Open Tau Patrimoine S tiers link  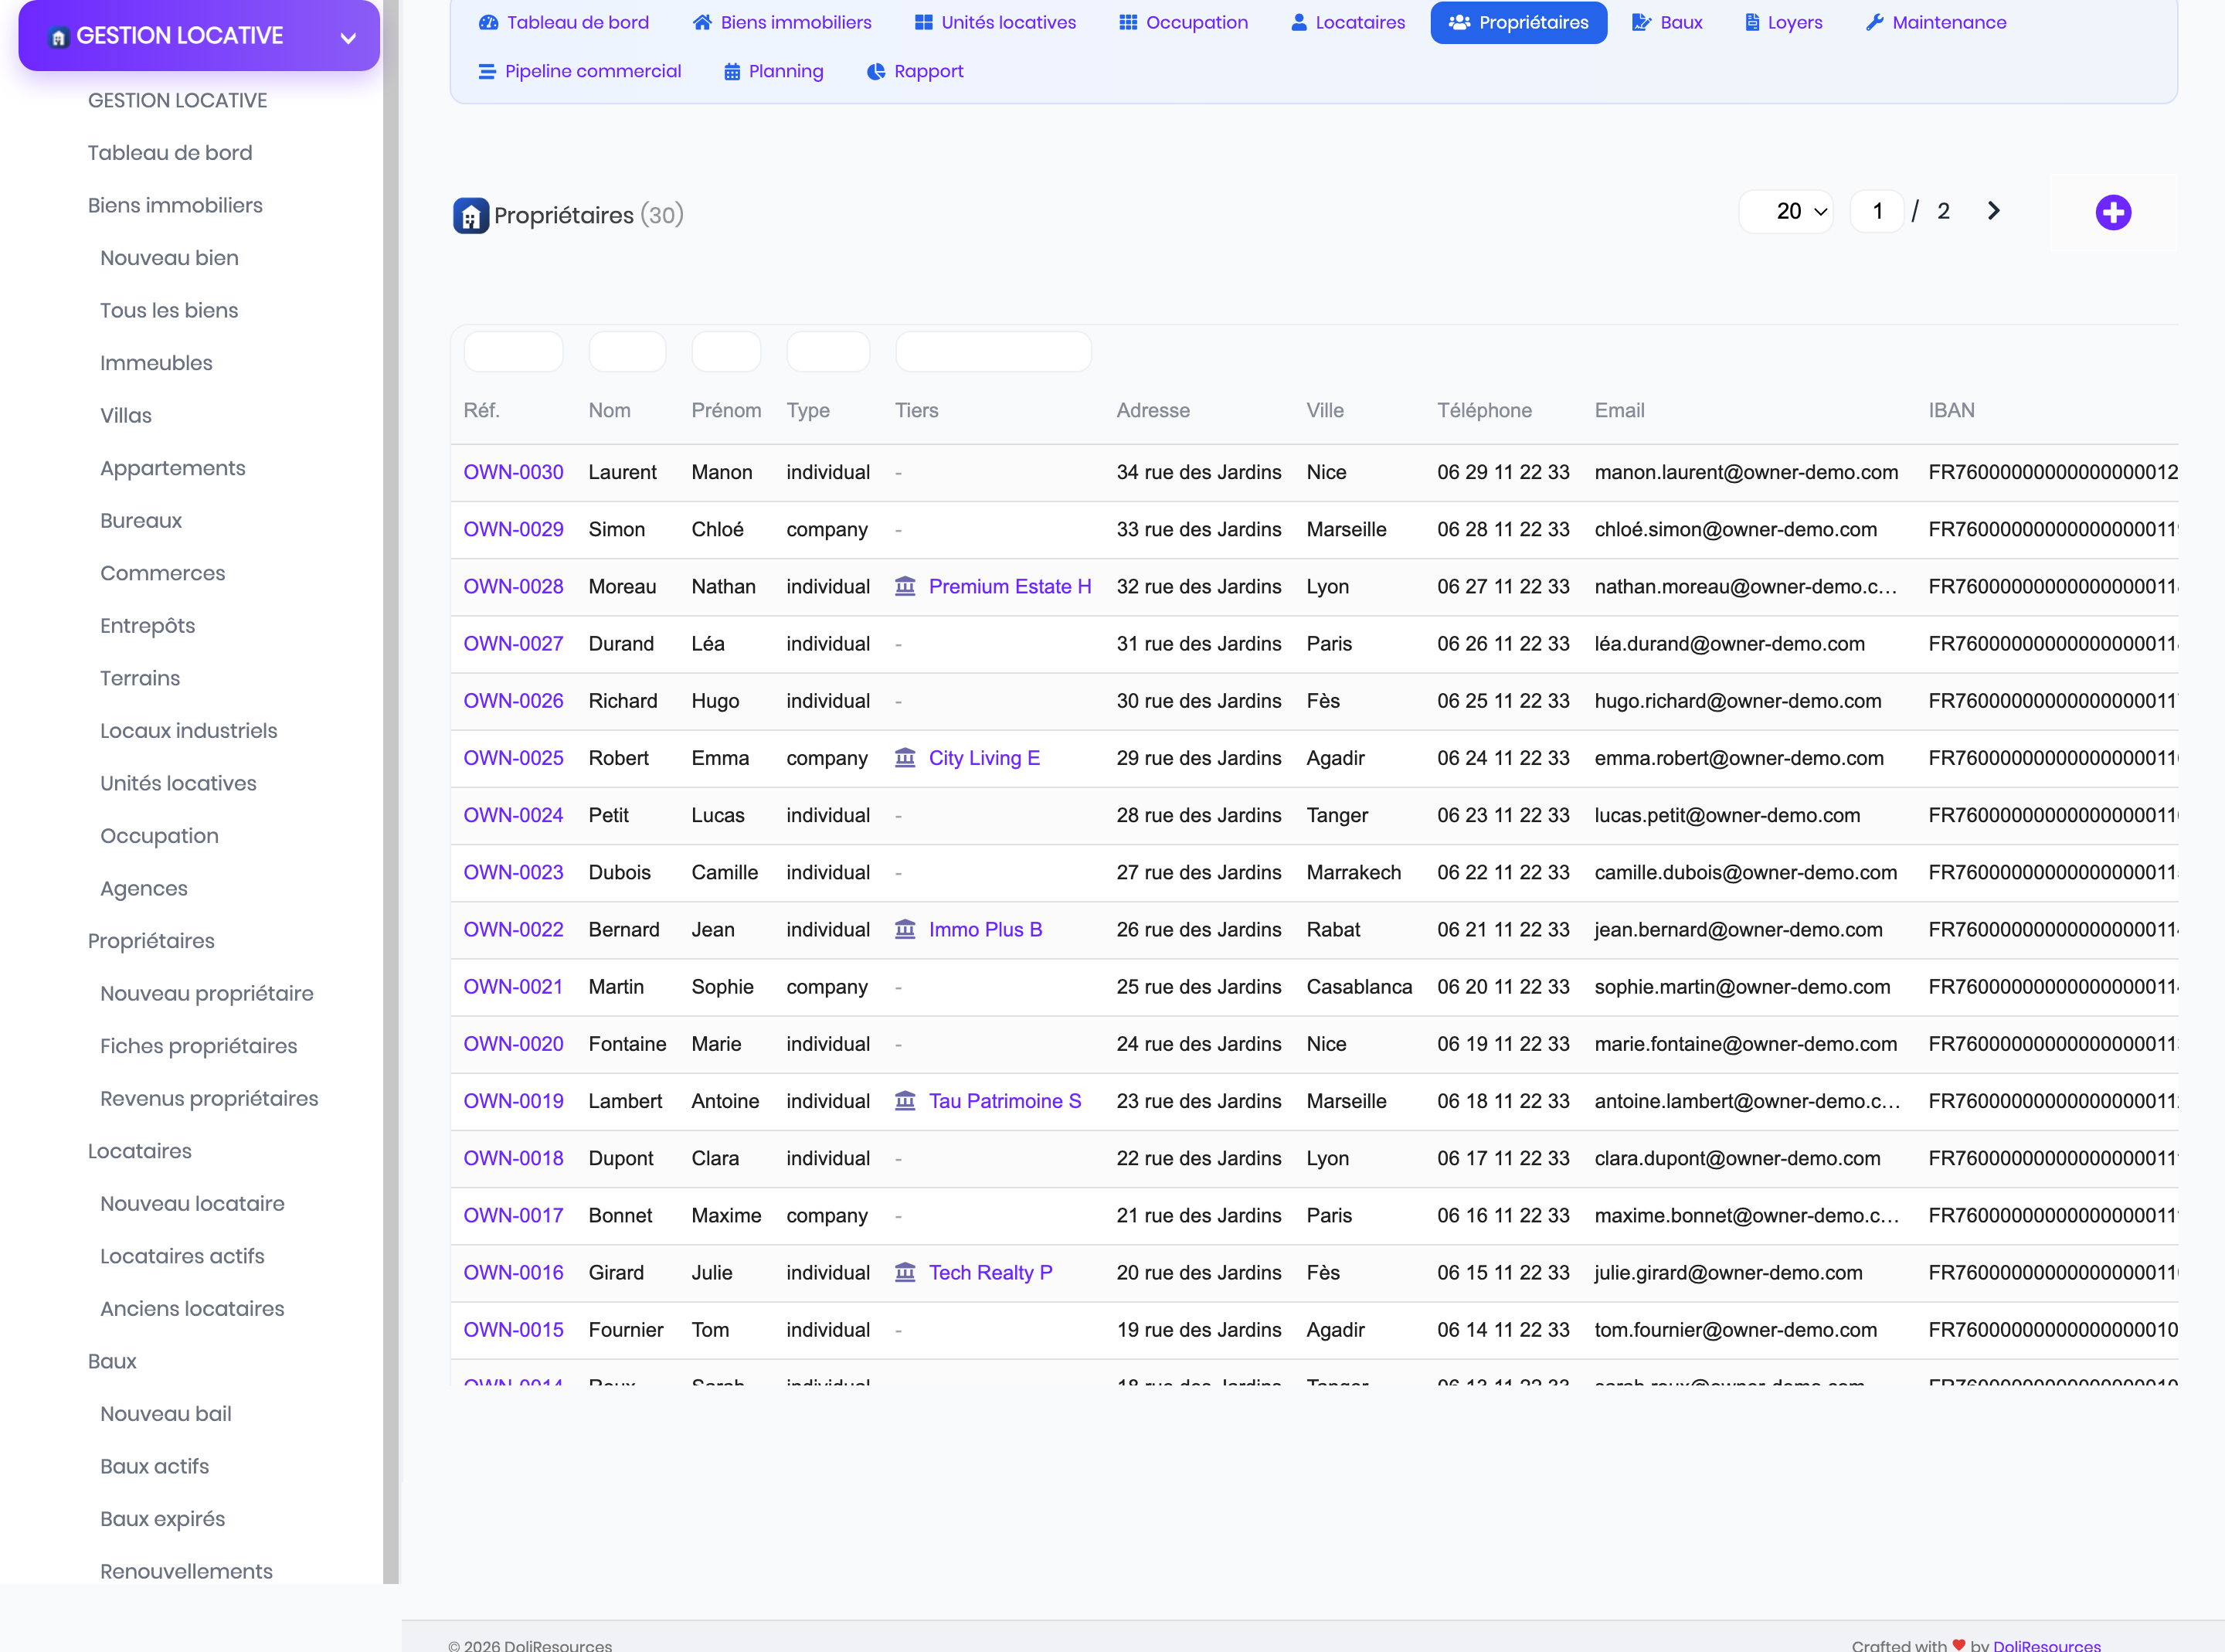pyautogui.click(x=1004, y=1101)
